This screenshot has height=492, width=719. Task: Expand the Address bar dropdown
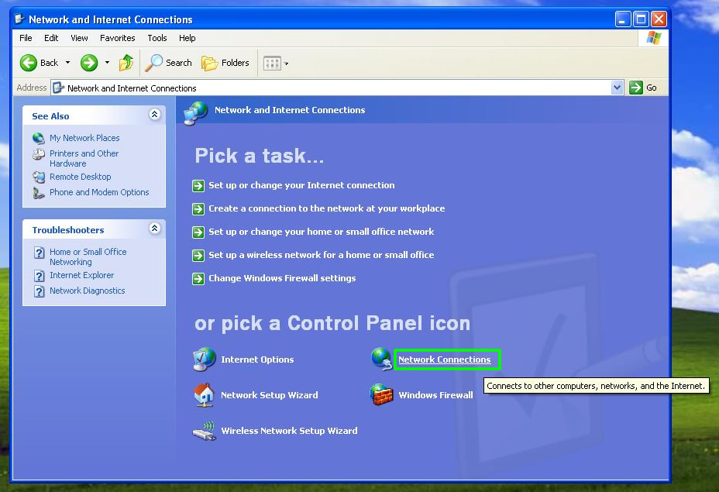pos(618,88)
